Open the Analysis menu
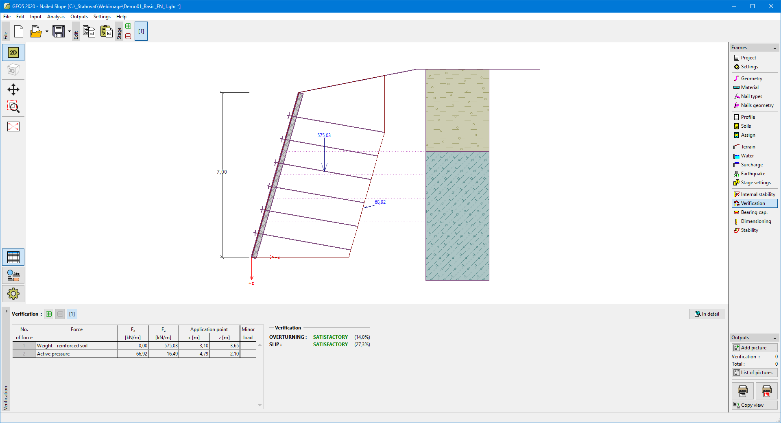This screenshot has height=423, width=781. 56,17
